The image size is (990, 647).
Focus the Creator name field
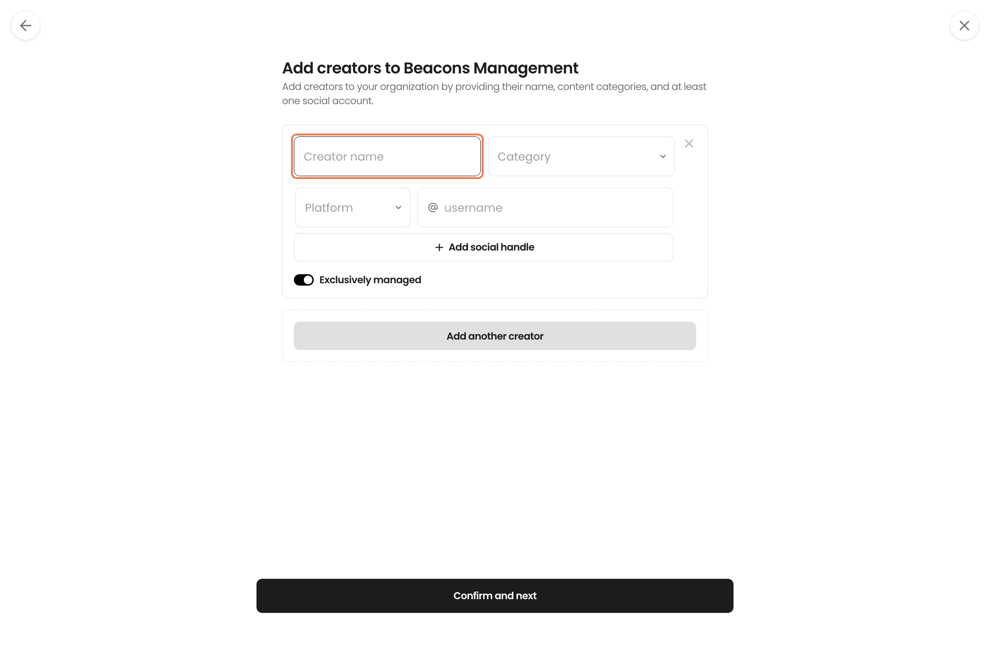[387, 156]
